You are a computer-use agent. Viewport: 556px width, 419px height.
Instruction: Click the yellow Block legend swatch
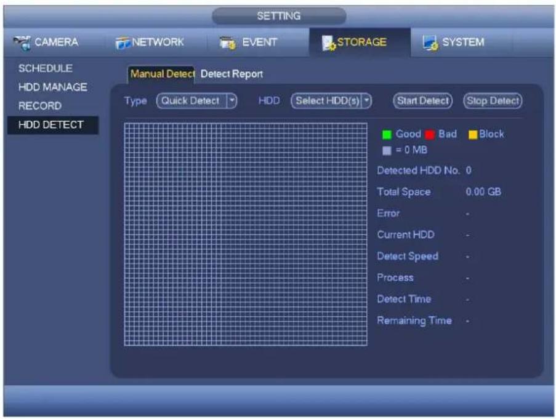473,135
